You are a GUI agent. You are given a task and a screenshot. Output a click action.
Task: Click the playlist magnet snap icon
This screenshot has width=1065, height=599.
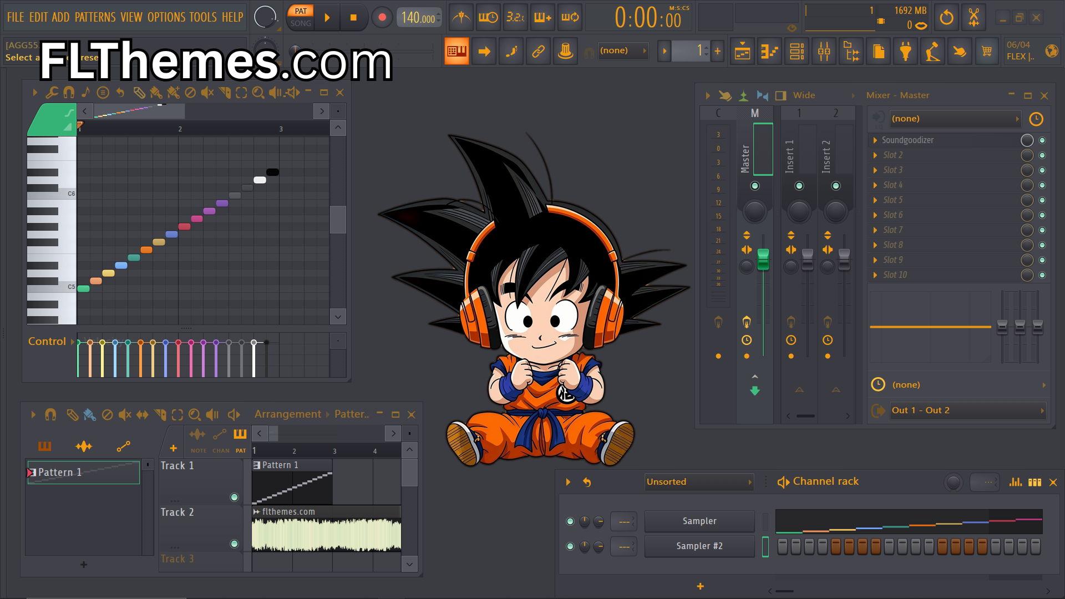(x=50, y=414)
